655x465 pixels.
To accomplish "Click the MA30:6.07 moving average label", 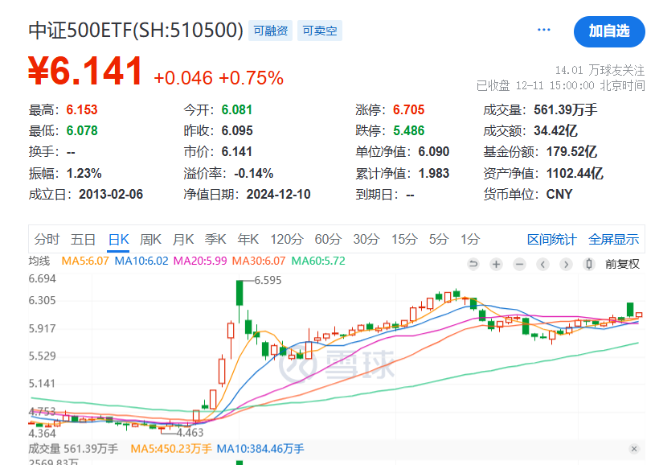I will [259, 261].
